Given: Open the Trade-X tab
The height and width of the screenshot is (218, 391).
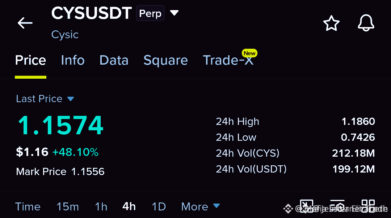Looking at the screenshot, I should point(228,60).
